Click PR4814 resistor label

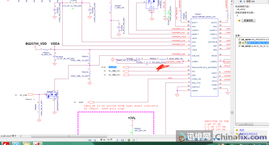point(85,57)
